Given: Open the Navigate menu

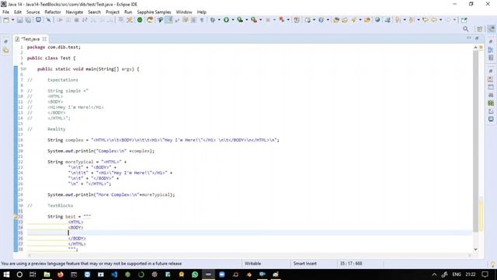Looking at the screenshot, I should point(75,12).
